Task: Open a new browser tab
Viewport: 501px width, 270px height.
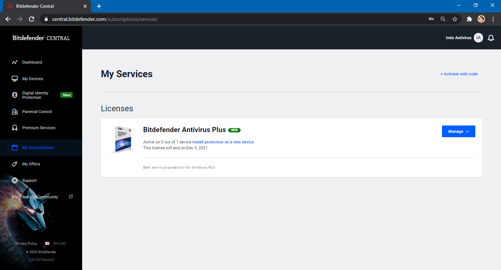Action: point(99,6)
